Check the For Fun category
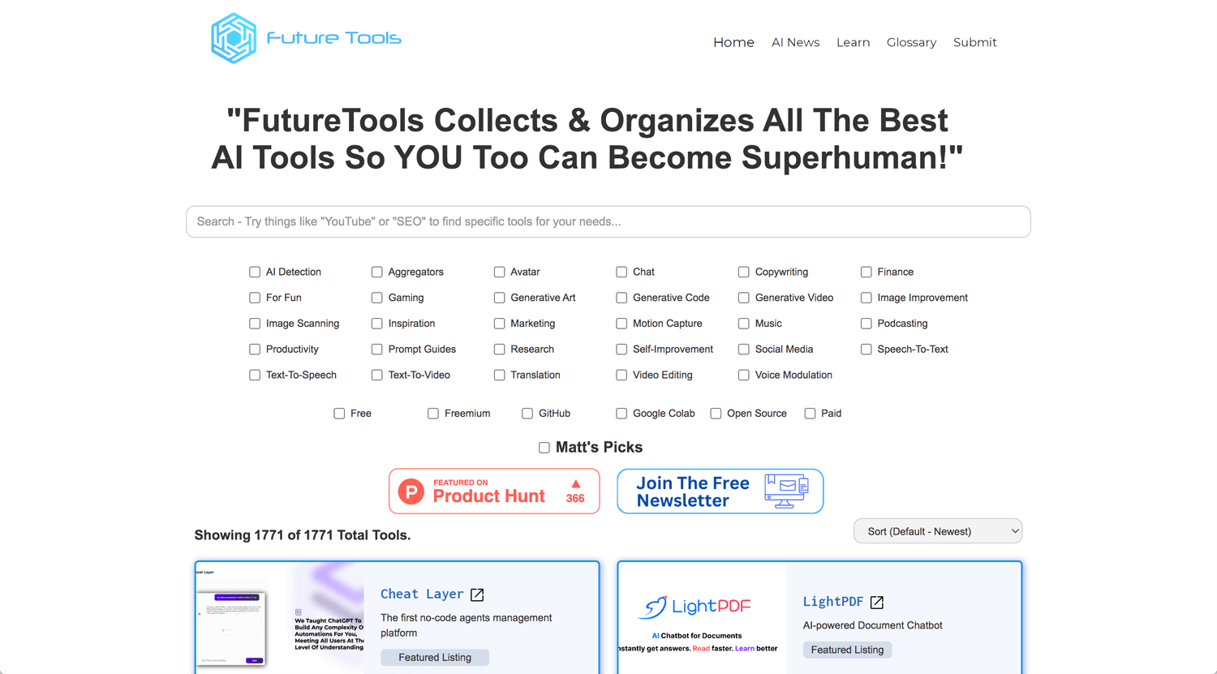 [255, 298]
